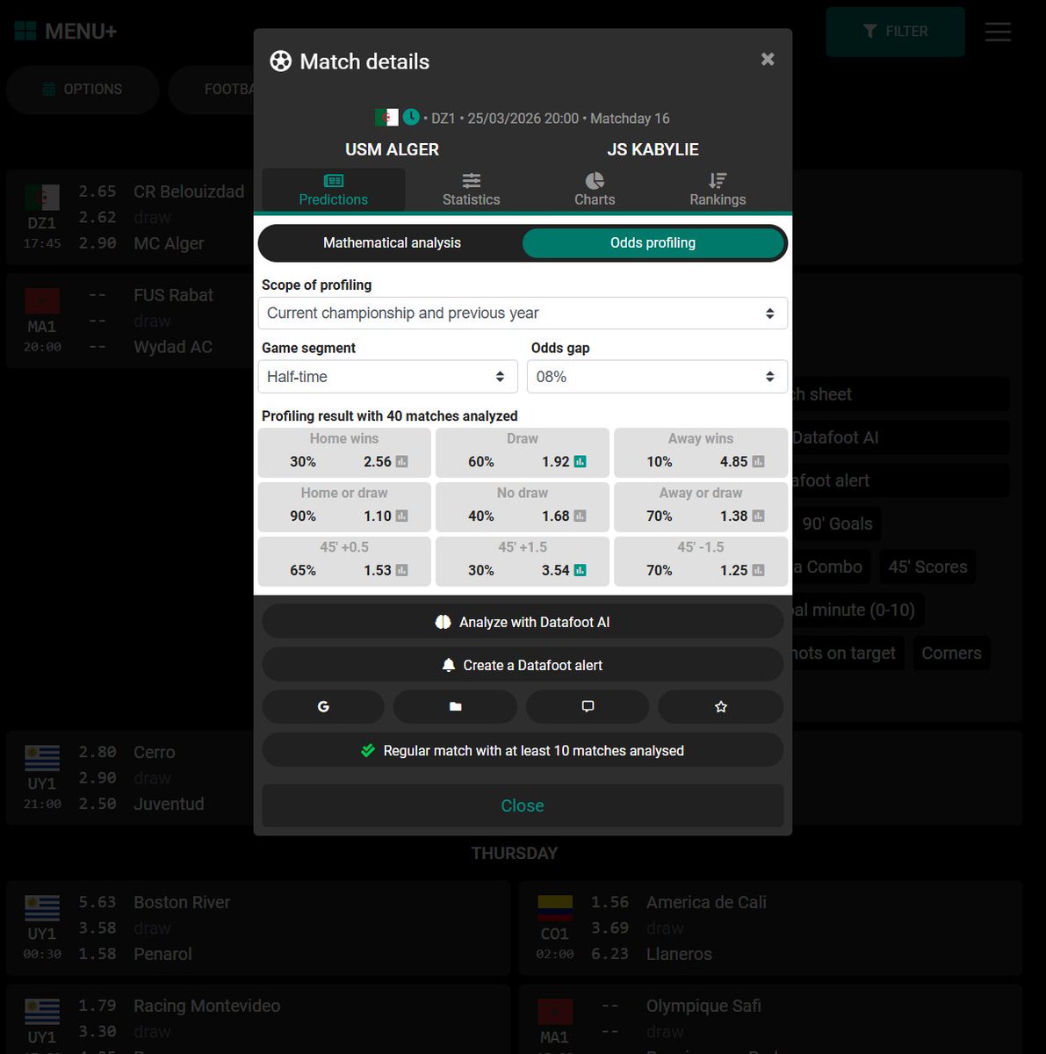Close the Match details dialog with X
Image resolution: width=1046 pixels, height=1054 pixels.
[768, 59]
